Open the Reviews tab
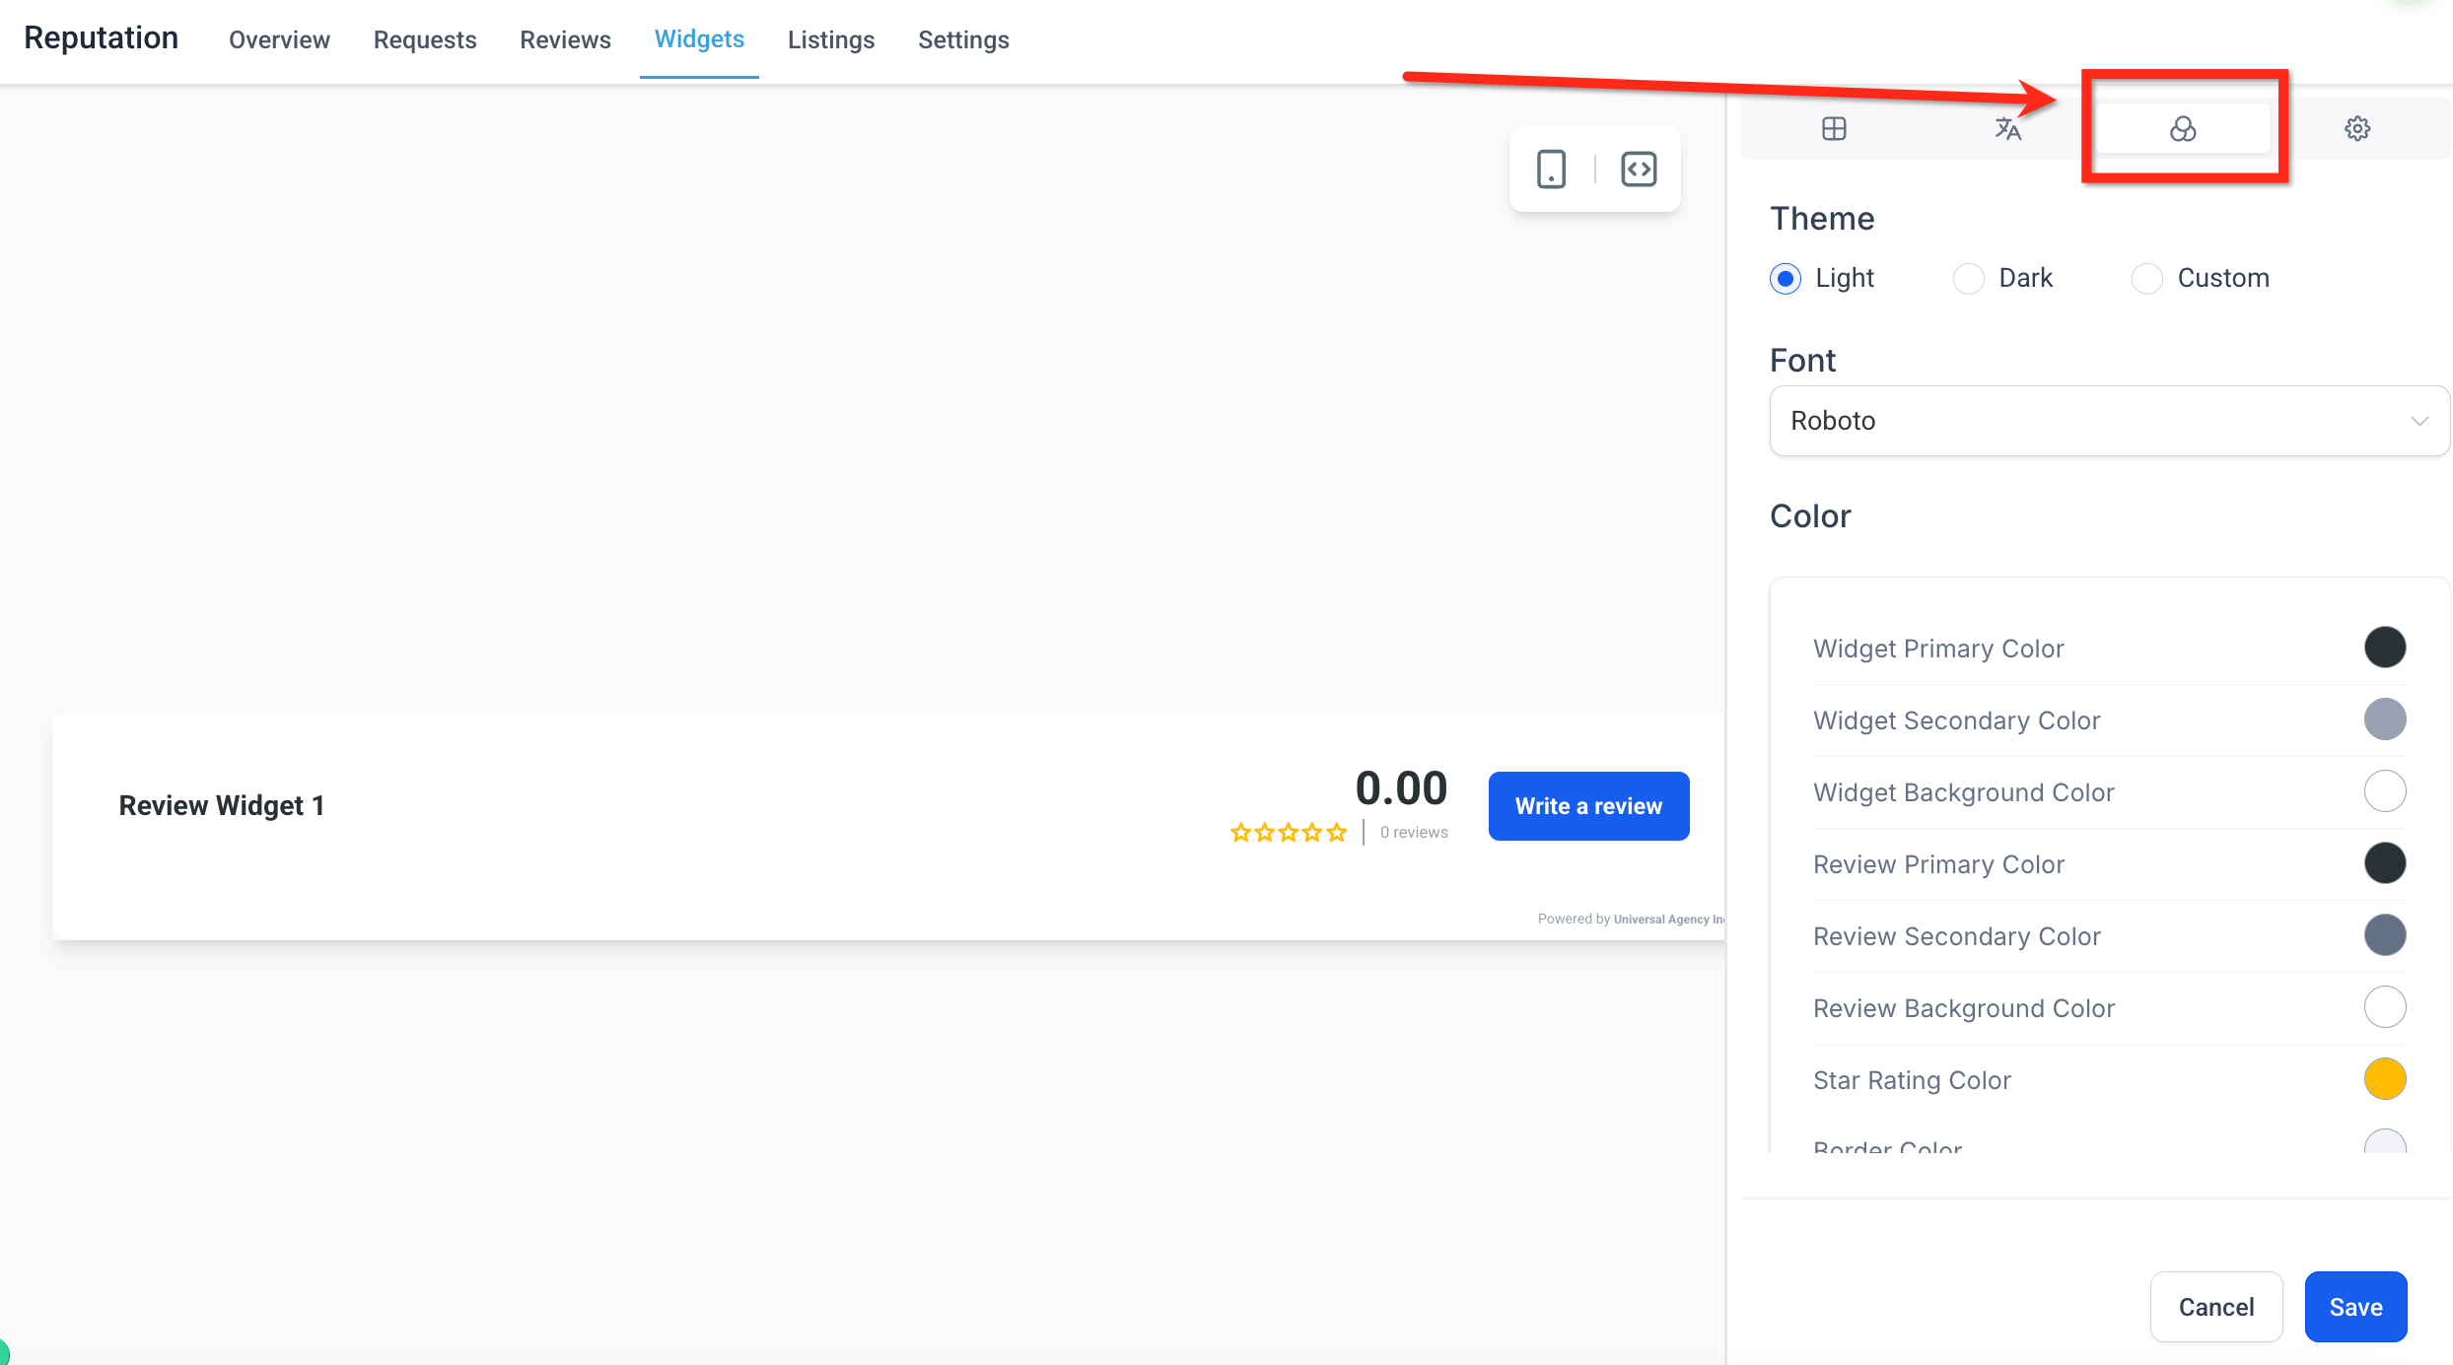This screenshot has height=1365, width=2453. (x=565, y=39)
